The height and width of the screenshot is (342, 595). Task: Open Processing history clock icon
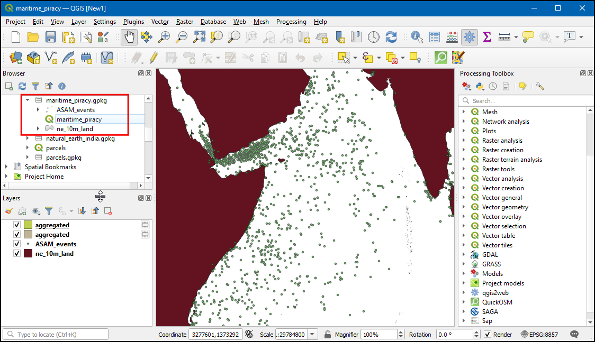pyautogui.click(x=493, y=86)
